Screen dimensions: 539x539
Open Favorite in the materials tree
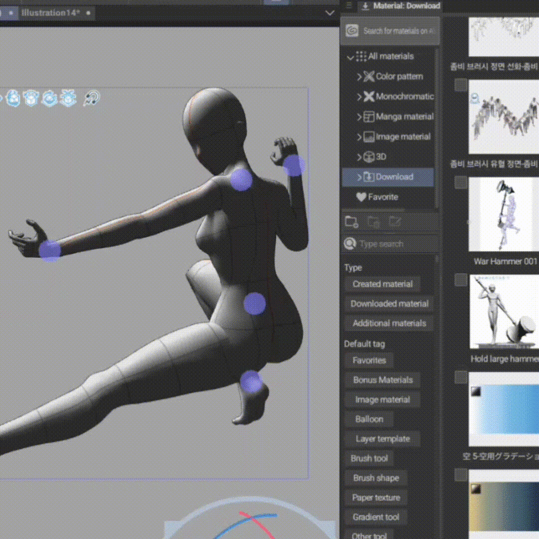tap(382, 197)
